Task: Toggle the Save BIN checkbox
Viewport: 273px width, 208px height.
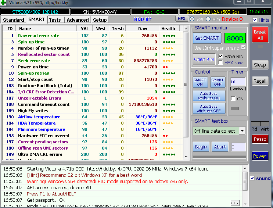Action: (x=220, y=56)
